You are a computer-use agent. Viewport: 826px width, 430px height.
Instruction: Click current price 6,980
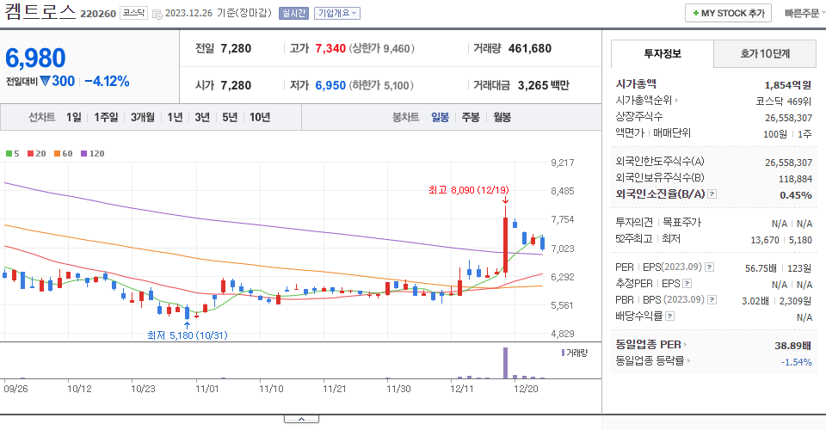click(x=35, y=58)
